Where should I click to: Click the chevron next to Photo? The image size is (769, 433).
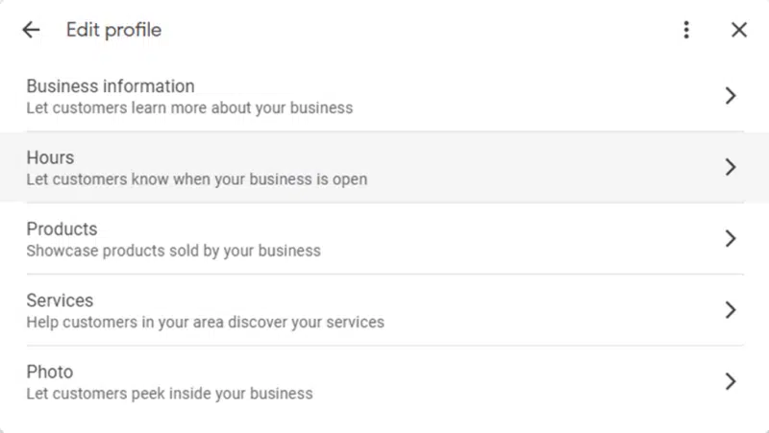click(x=731, y=381)
